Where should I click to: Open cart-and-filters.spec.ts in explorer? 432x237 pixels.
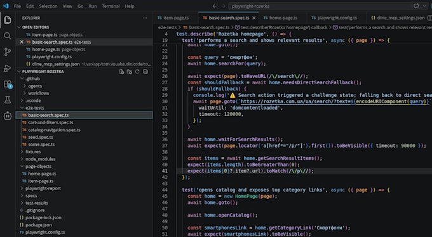pos(51,123)
